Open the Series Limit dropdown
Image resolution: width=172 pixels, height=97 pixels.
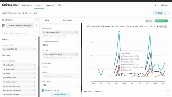coord(60,67)
